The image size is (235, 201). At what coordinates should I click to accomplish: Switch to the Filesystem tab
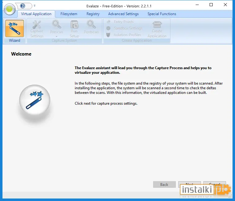(x=69, y=14)
